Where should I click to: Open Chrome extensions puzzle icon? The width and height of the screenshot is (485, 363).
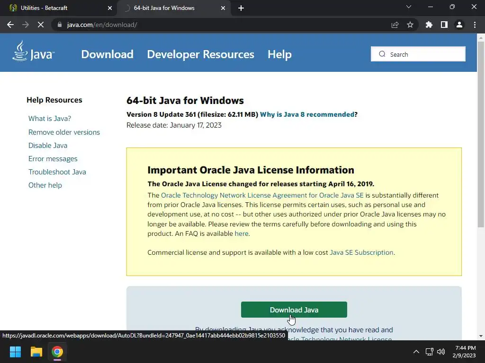[429, 25]
